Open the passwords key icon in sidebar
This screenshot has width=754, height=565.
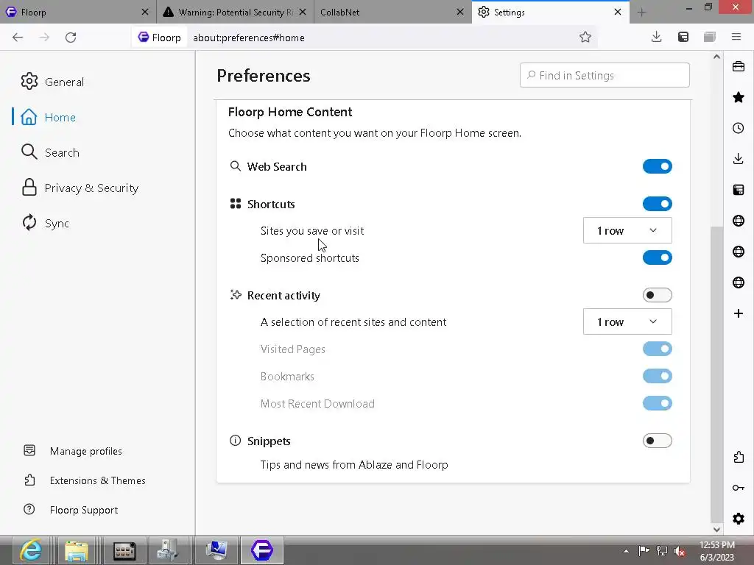pyautogui.click(x=739, y=488)
